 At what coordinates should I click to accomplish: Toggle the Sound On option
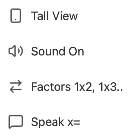66,51
